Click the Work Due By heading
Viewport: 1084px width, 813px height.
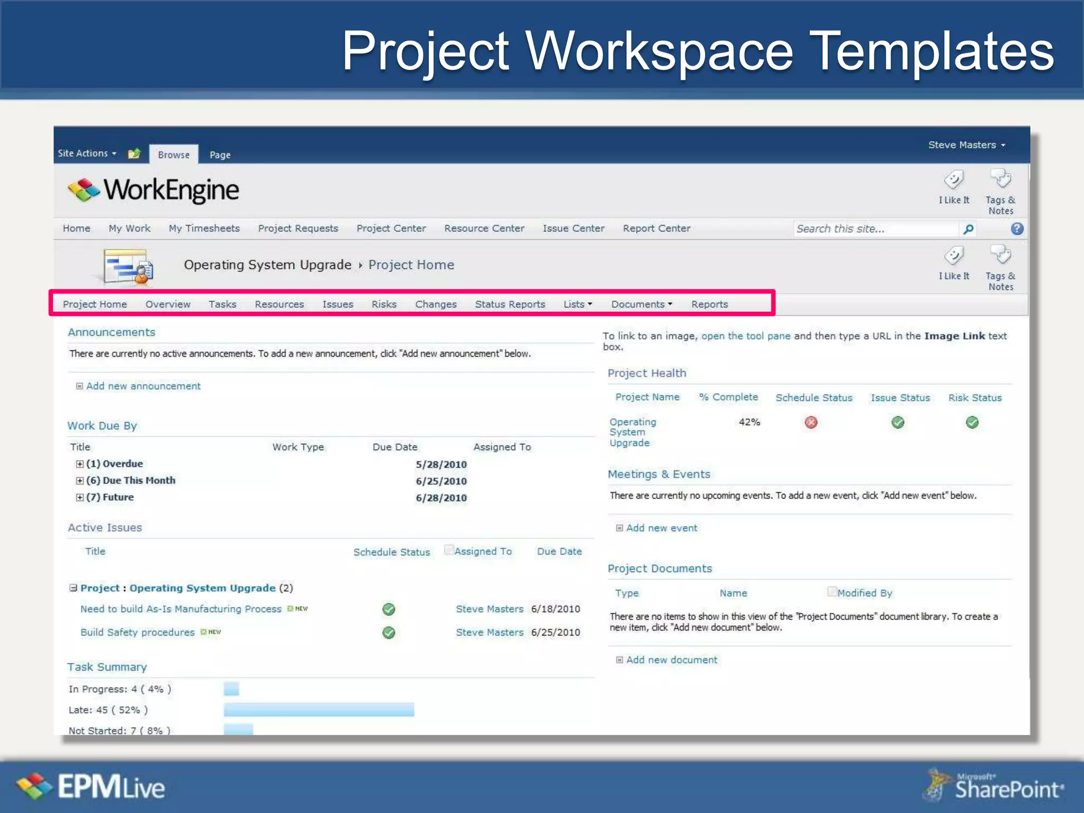[x=102, y=426]
